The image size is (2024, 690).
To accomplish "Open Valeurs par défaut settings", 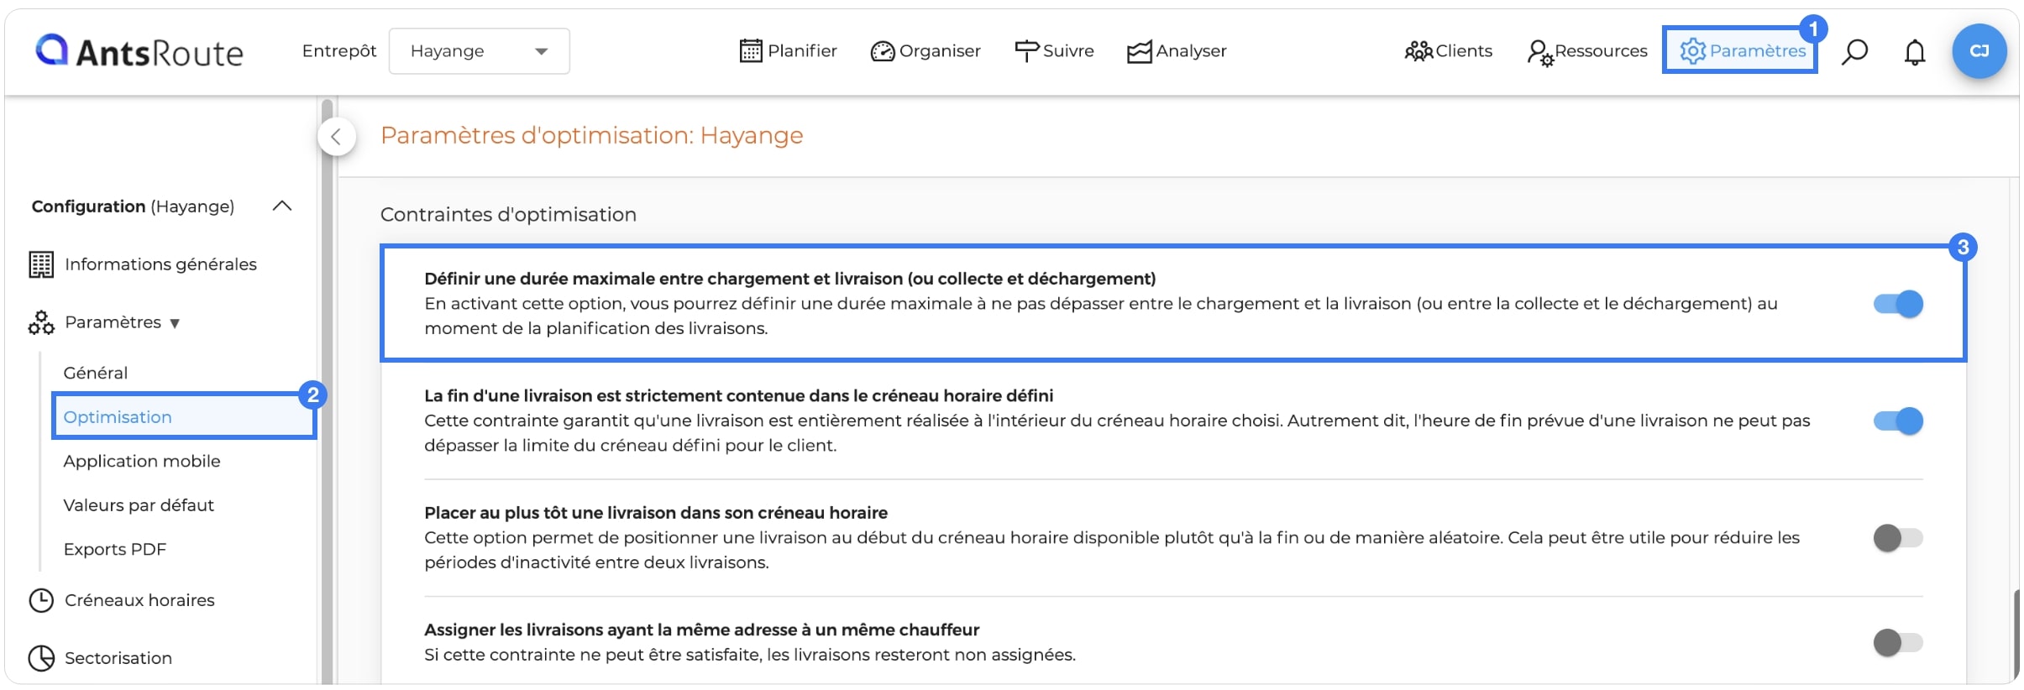I will coord(139,505).
